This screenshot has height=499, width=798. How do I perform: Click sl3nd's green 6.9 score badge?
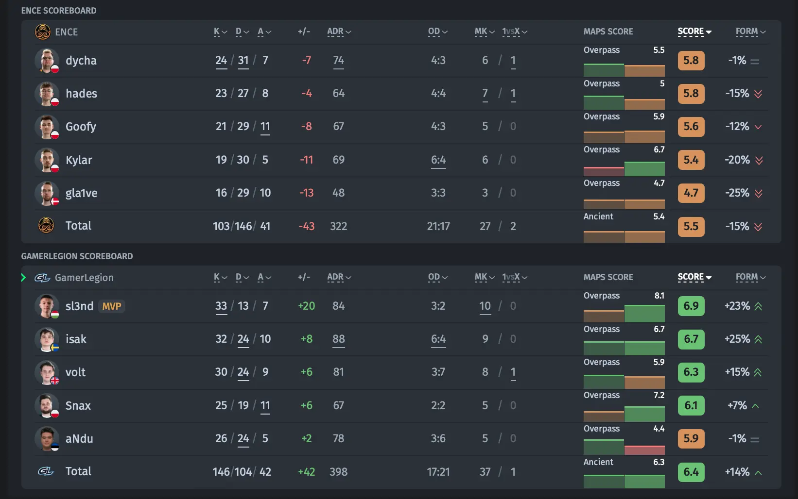pyautogui.click(x=691, y=306)
